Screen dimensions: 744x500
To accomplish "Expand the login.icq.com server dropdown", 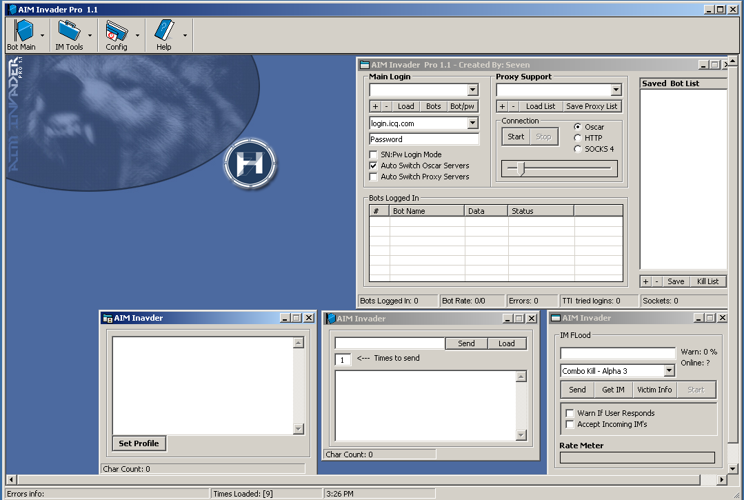I will click(472, 123).
